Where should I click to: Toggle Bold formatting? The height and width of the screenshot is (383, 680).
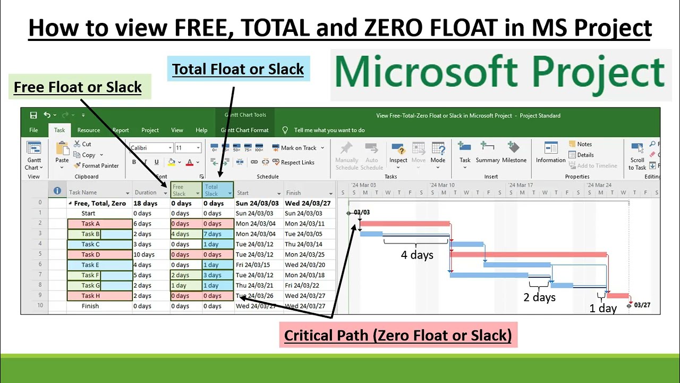[134, 162]
